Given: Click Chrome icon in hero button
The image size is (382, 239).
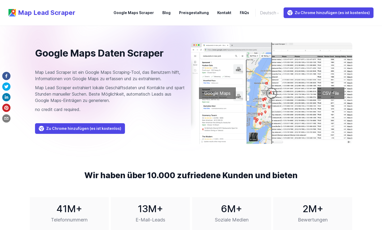Looking at the screenshot, I should tap(41, 129).
